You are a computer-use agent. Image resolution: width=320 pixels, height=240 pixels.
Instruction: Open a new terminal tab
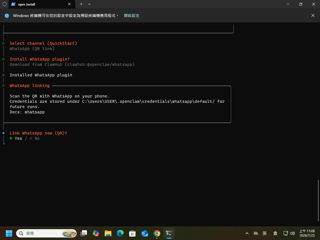[81, 4]
